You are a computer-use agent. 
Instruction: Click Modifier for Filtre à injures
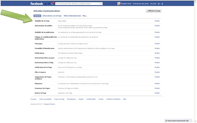point(157,72)
